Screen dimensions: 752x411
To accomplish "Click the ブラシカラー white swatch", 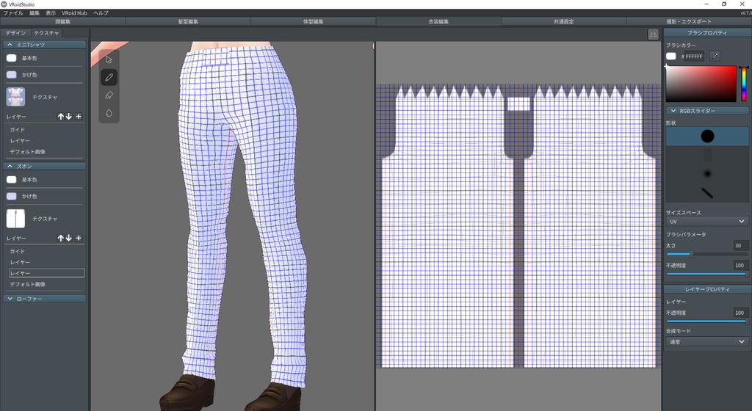I will tap(671, 56).
